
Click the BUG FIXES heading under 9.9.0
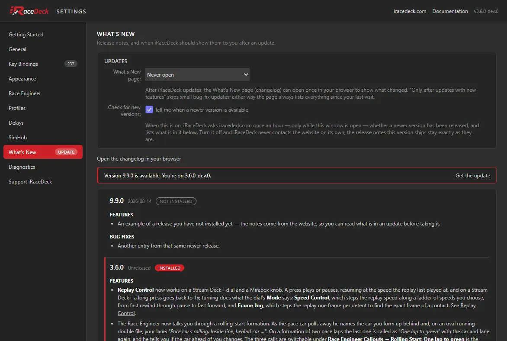[122, 237]
